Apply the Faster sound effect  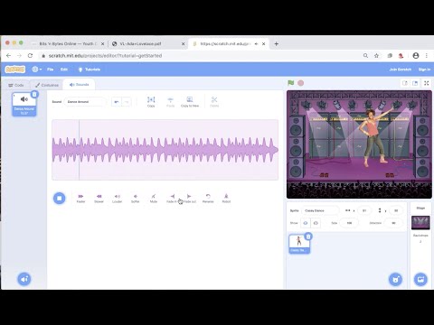click(80, 199)
